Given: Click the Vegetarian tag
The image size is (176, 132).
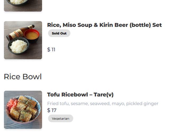Looking at the screenshot, I should (x=60, y=119).
